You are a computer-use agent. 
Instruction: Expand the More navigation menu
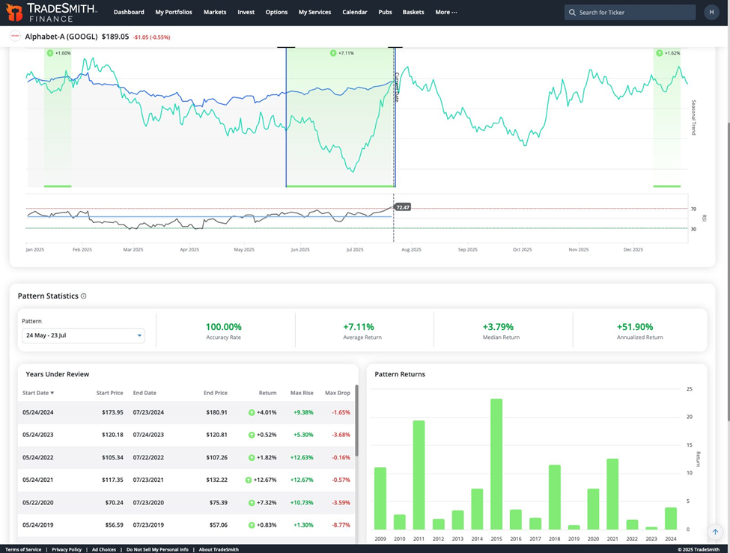445,12
